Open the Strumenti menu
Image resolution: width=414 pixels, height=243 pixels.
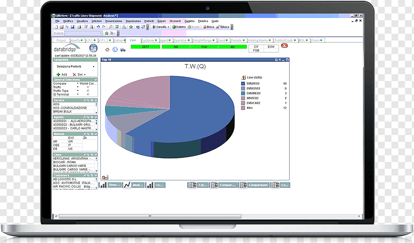click(x=175, y=21)
